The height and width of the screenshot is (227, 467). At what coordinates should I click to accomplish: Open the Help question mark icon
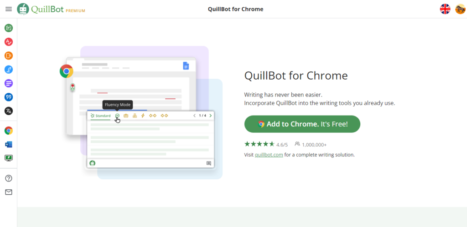(9, 178)
